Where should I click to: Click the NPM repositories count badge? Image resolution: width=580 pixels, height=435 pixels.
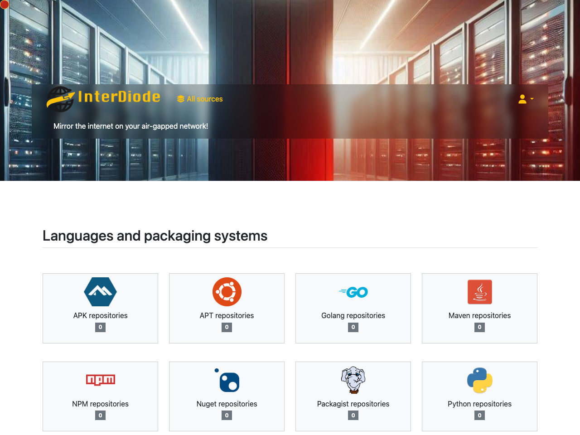point(100,416)
